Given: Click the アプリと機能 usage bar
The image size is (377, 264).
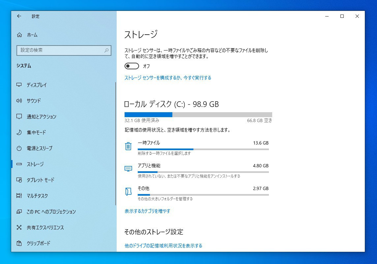Looking at the screenshot, I should 203,172.
